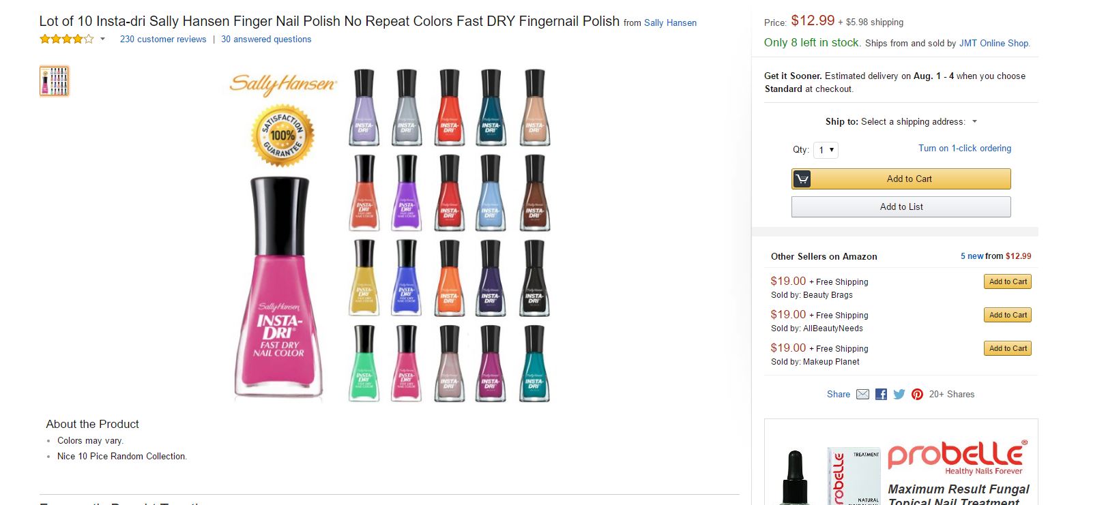The image size is (1106, 505).
Task: Add AllBeautyNeeds offer to cart
Action: [1007, 316]
